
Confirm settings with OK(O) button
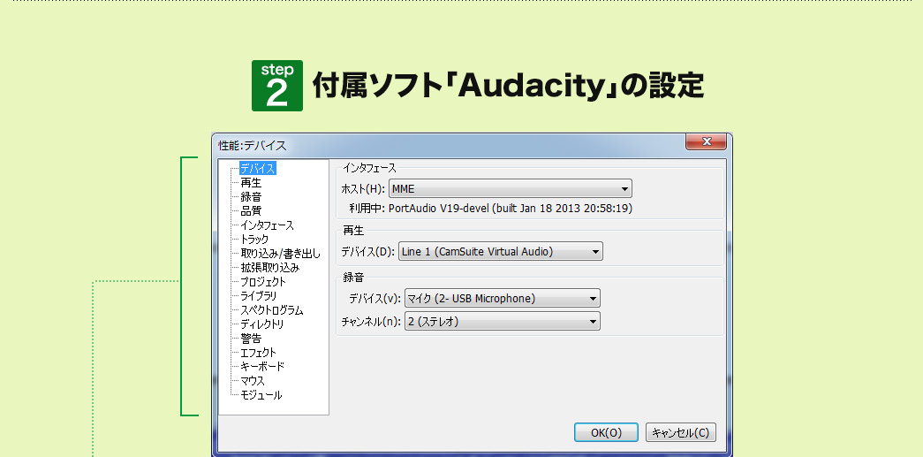click(606, 432)
